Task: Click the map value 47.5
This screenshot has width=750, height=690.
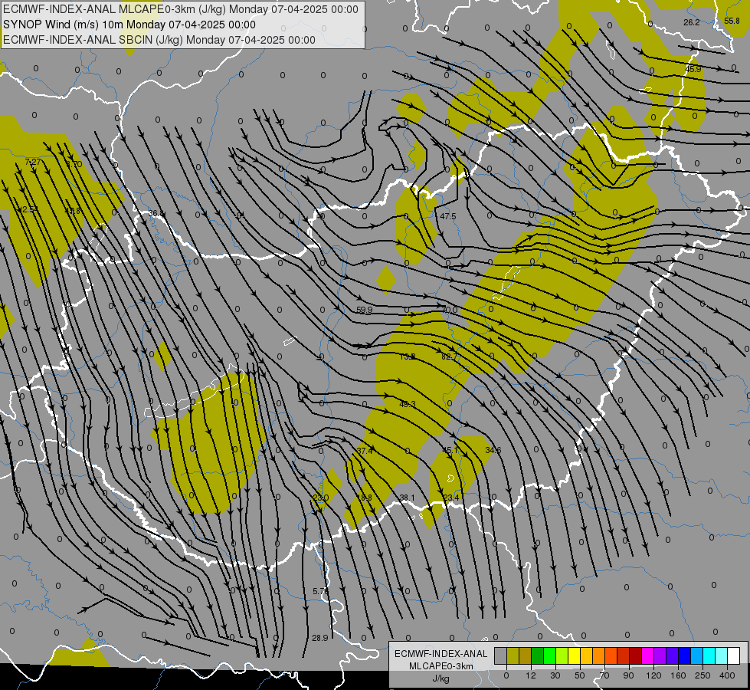Action: coord(448,216)
